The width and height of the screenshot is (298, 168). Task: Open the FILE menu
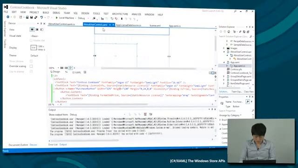[6, 12]
